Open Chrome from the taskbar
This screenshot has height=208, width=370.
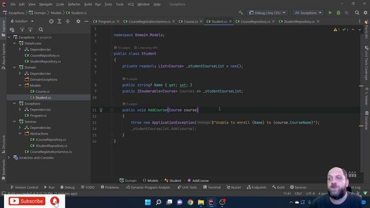[190, 202]
